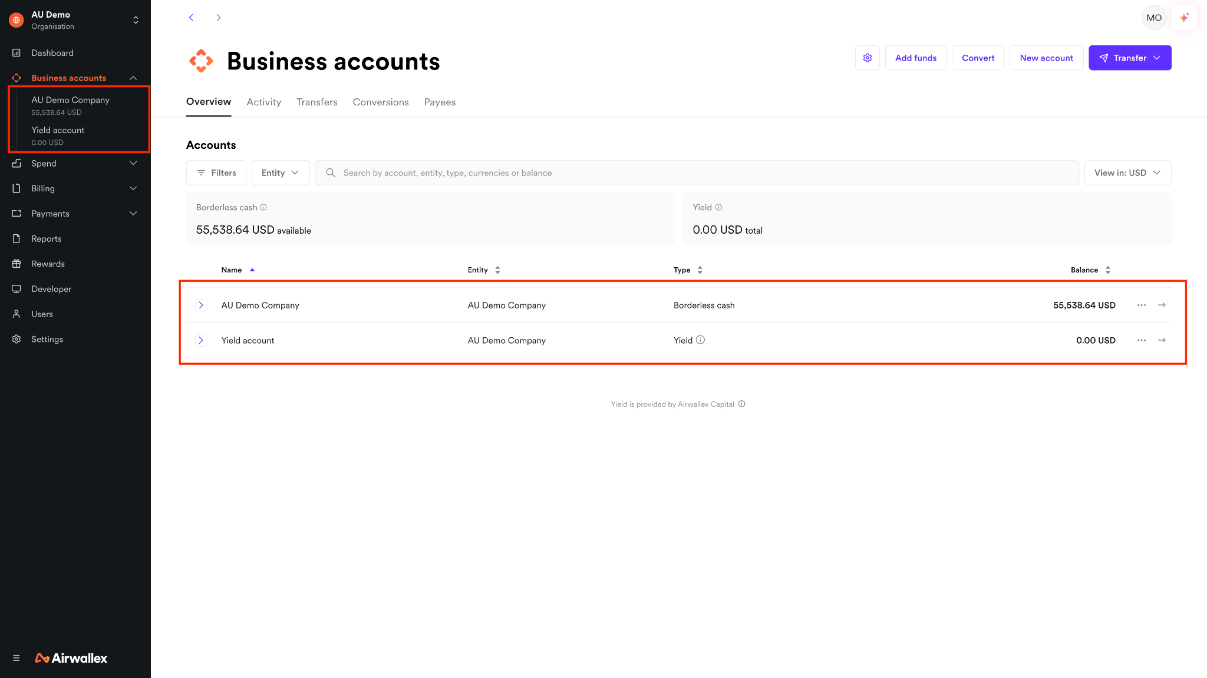The width and height of the screenshot is (1207, 678).
Task: Expand the Spend sidebar section
Action: pyautogui.click(x=133, y=164)
